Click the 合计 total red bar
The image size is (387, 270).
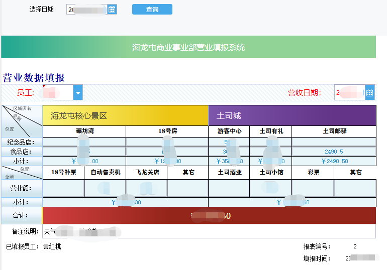[x=209, y=216]
